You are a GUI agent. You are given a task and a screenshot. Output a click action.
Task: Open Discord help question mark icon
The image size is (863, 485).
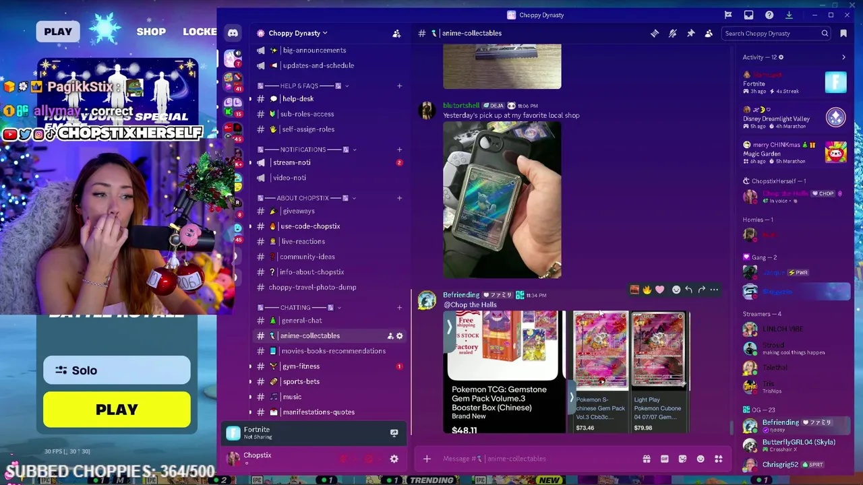point(769,15)
